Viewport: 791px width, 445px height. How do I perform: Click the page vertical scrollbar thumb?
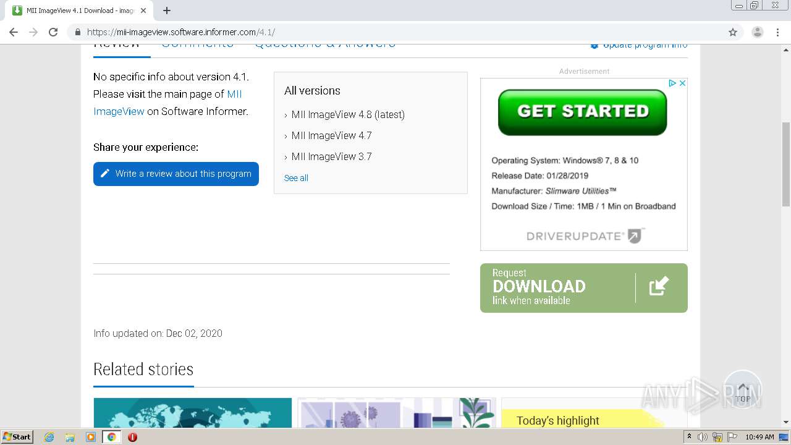pyautogui.click(x=785, y=164)
